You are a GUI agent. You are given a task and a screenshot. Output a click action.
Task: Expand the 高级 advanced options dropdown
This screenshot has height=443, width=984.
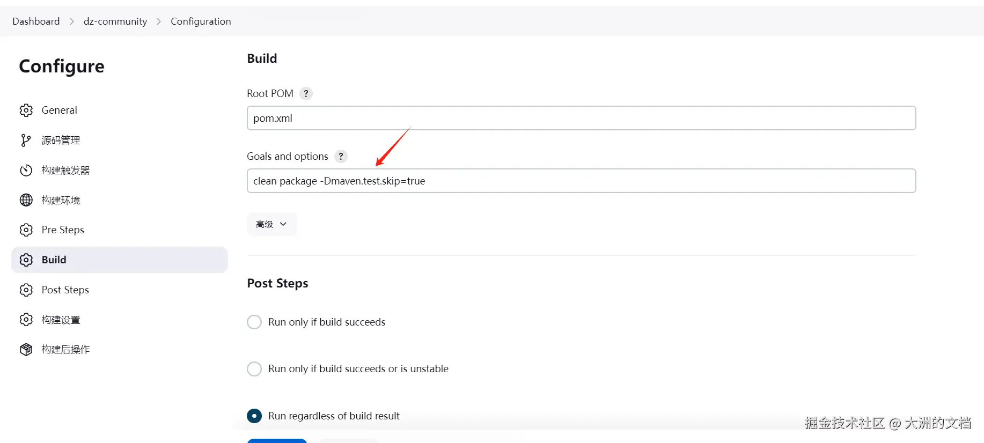tap(271, 224)
